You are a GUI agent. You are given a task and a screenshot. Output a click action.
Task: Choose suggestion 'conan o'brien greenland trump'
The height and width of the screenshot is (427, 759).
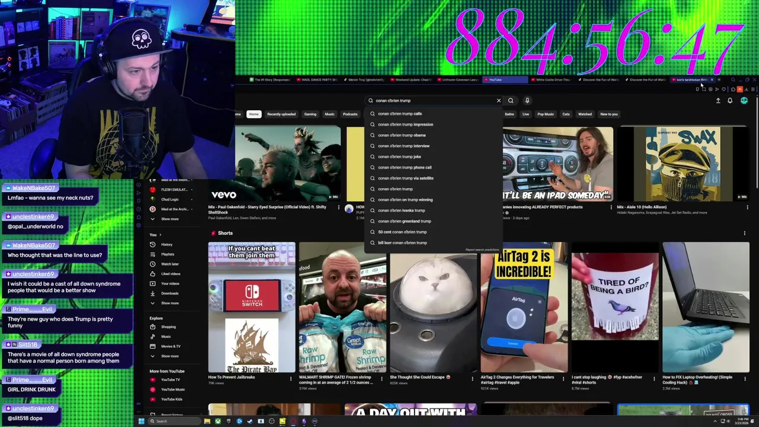[433, 221]
